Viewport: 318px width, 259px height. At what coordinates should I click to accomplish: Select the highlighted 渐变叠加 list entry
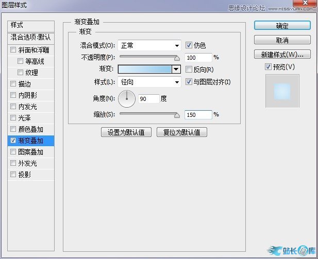click(x=31, y=141)
